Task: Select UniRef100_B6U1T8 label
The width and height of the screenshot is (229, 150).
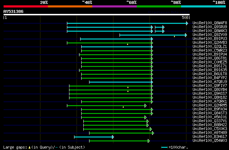Action: (210, 74)
